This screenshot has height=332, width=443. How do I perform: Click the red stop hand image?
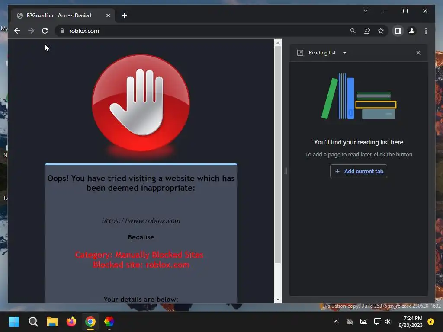click(141, 103)
